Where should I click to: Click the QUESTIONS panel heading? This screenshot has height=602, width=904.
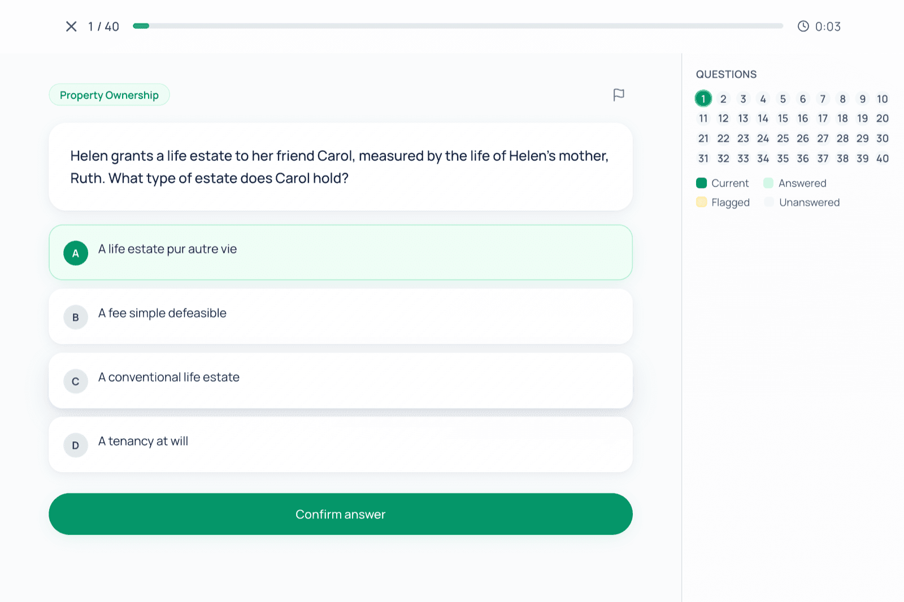[x=726, y=75]
